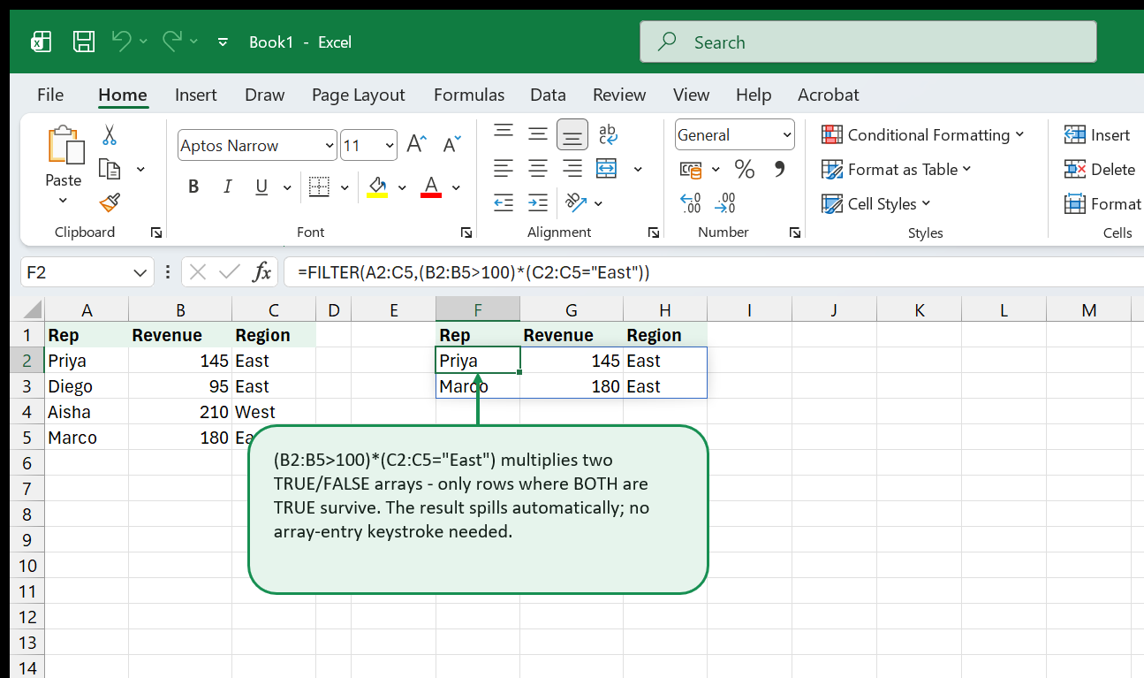This screenshot has width=1144, height=678.
Task: Click the Save floppy disk icon
Action: pyautogui.click(x=84, y=42)
